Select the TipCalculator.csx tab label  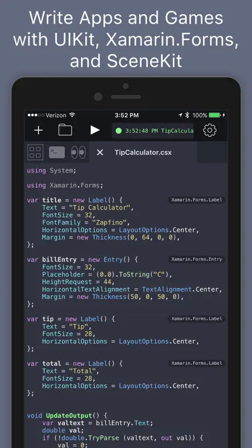[x=143, y=153]
